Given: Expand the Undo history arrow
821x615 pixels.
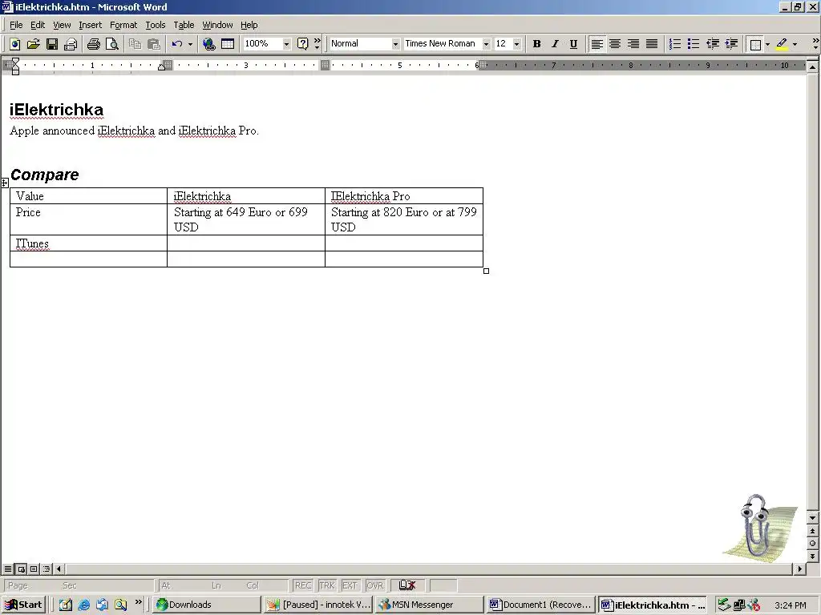Looking at the screenshot, I should click(x=190, y=44).
